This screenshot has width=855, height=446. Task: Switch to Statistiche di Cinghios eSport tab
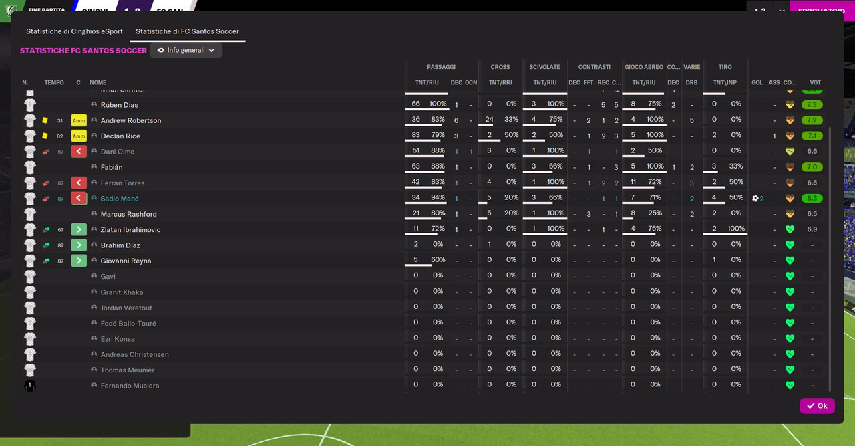coord(74,31)
